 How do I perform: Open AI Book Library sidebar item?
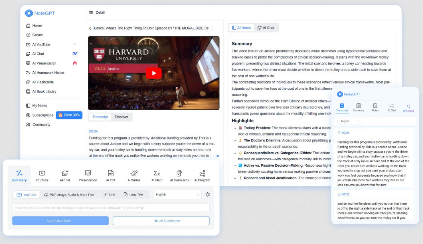tap(41, 91)
